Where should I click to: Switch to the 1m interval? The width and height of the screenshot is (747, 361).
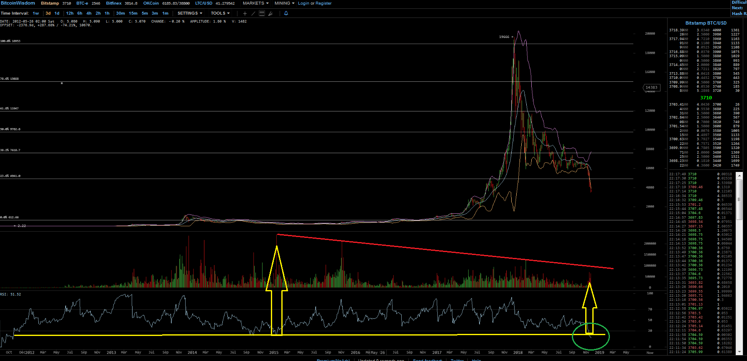click(x=165, y=13)
